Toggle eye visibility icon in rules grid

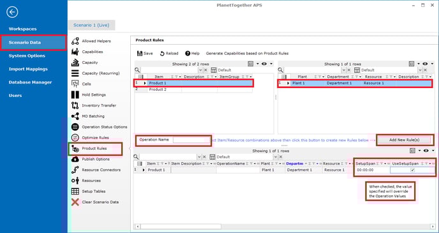(x=426, y=151)
